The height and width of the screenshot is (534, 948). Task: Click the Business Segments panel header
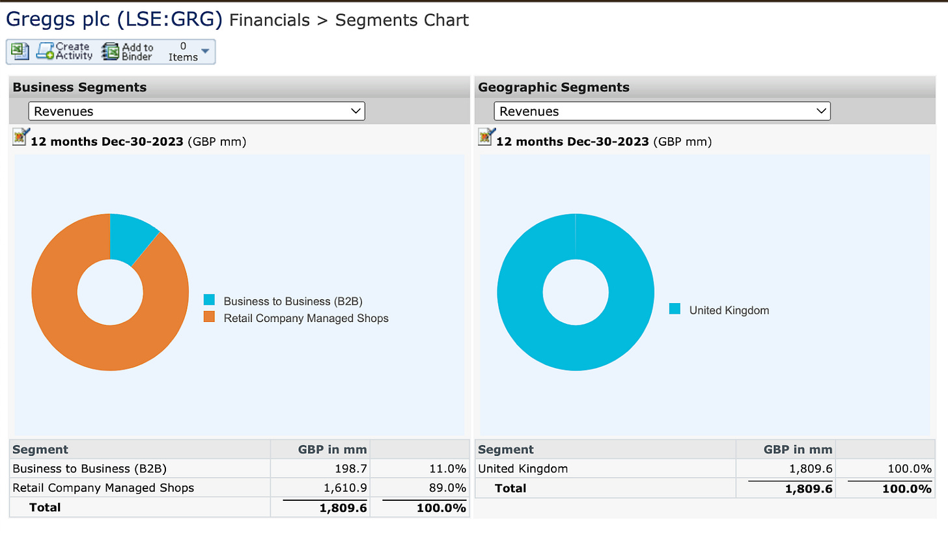tap(239, 87)
